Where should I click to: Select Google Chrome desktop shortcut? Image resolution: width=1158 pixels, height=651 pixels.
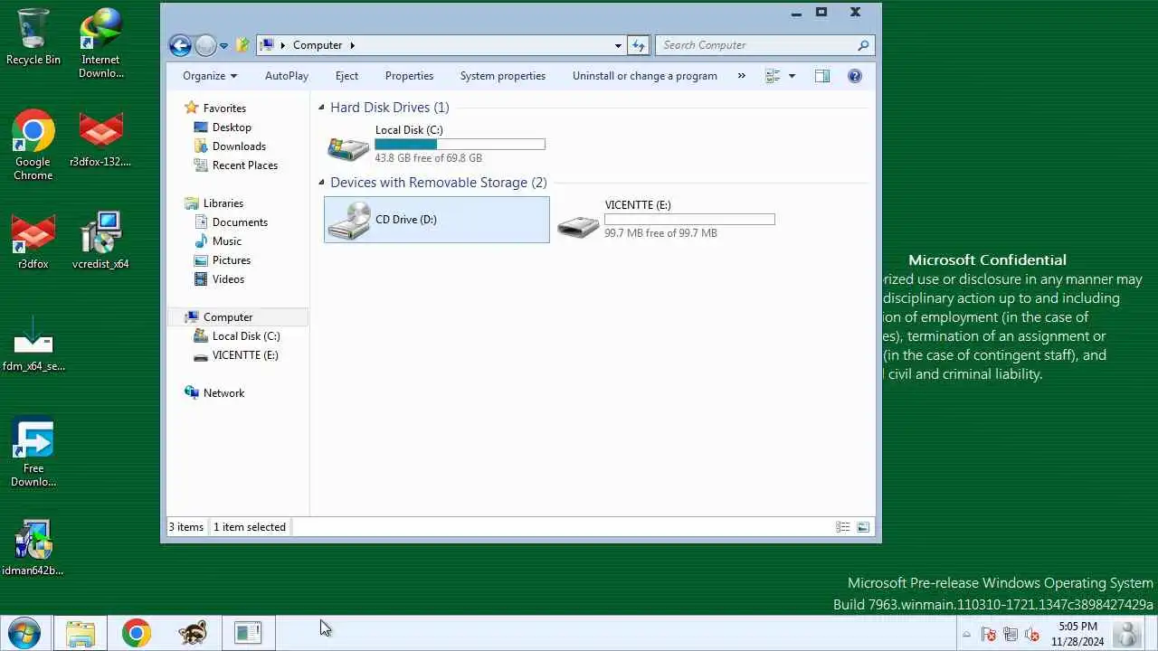tap(33, 146)
